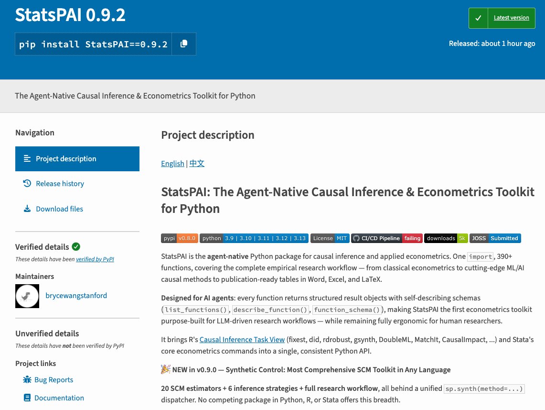
Task: Click the bold 'agent-native' text in first paragraph
Action: [228, 256]
